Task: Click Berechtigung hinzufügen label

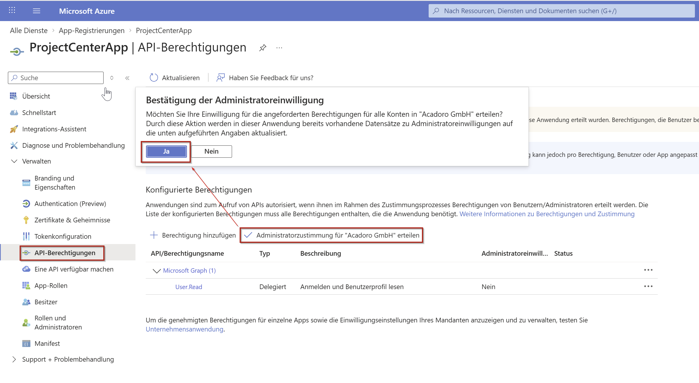Action: tap(199, 235)
